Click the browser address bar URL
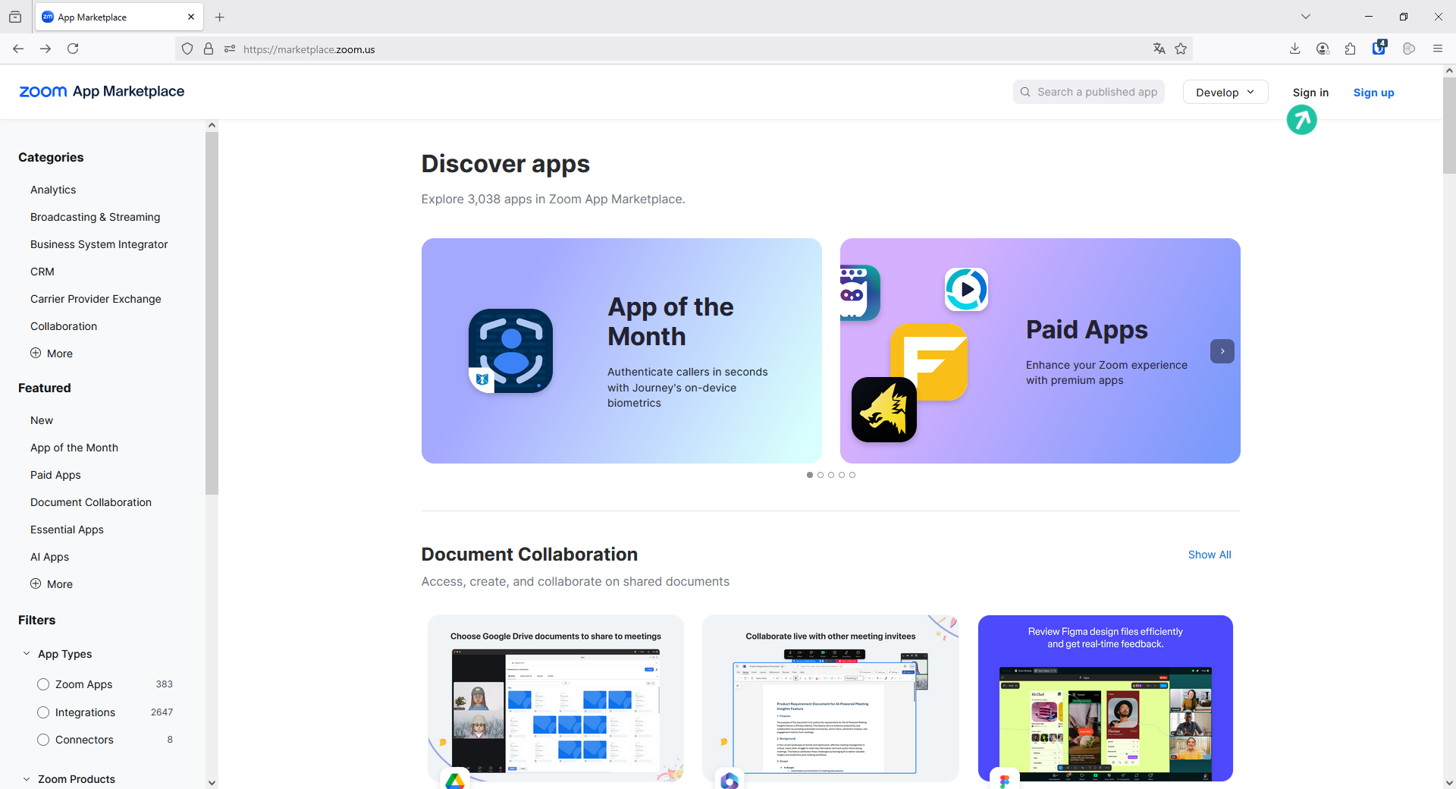 tap(309, 49)
